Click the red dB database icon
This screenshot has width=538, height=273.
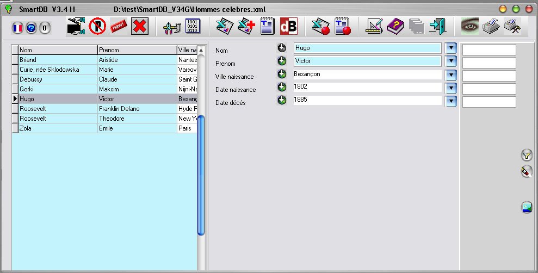click(288, 26)
